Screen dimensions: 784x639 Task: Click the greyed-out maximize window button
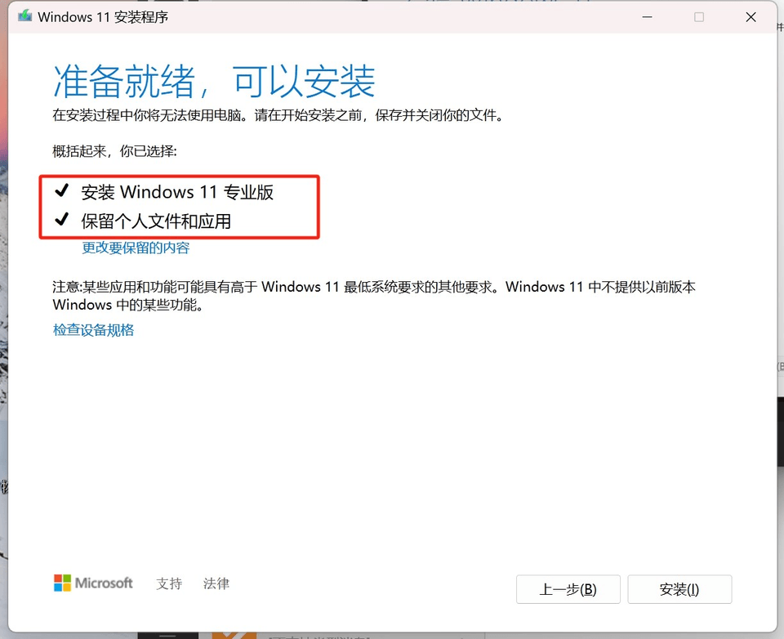pyautogui.click(x=699, y=16)
